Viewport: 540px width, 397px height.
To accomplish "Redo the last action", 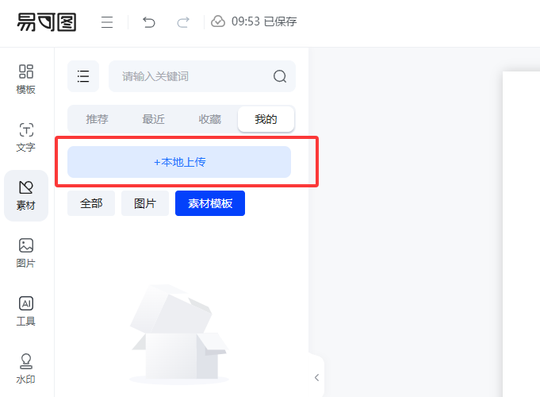I will [183, 22].
